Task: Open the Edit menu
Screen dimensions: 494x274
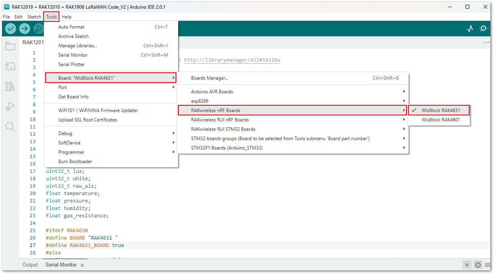Action: click(19, 17)
